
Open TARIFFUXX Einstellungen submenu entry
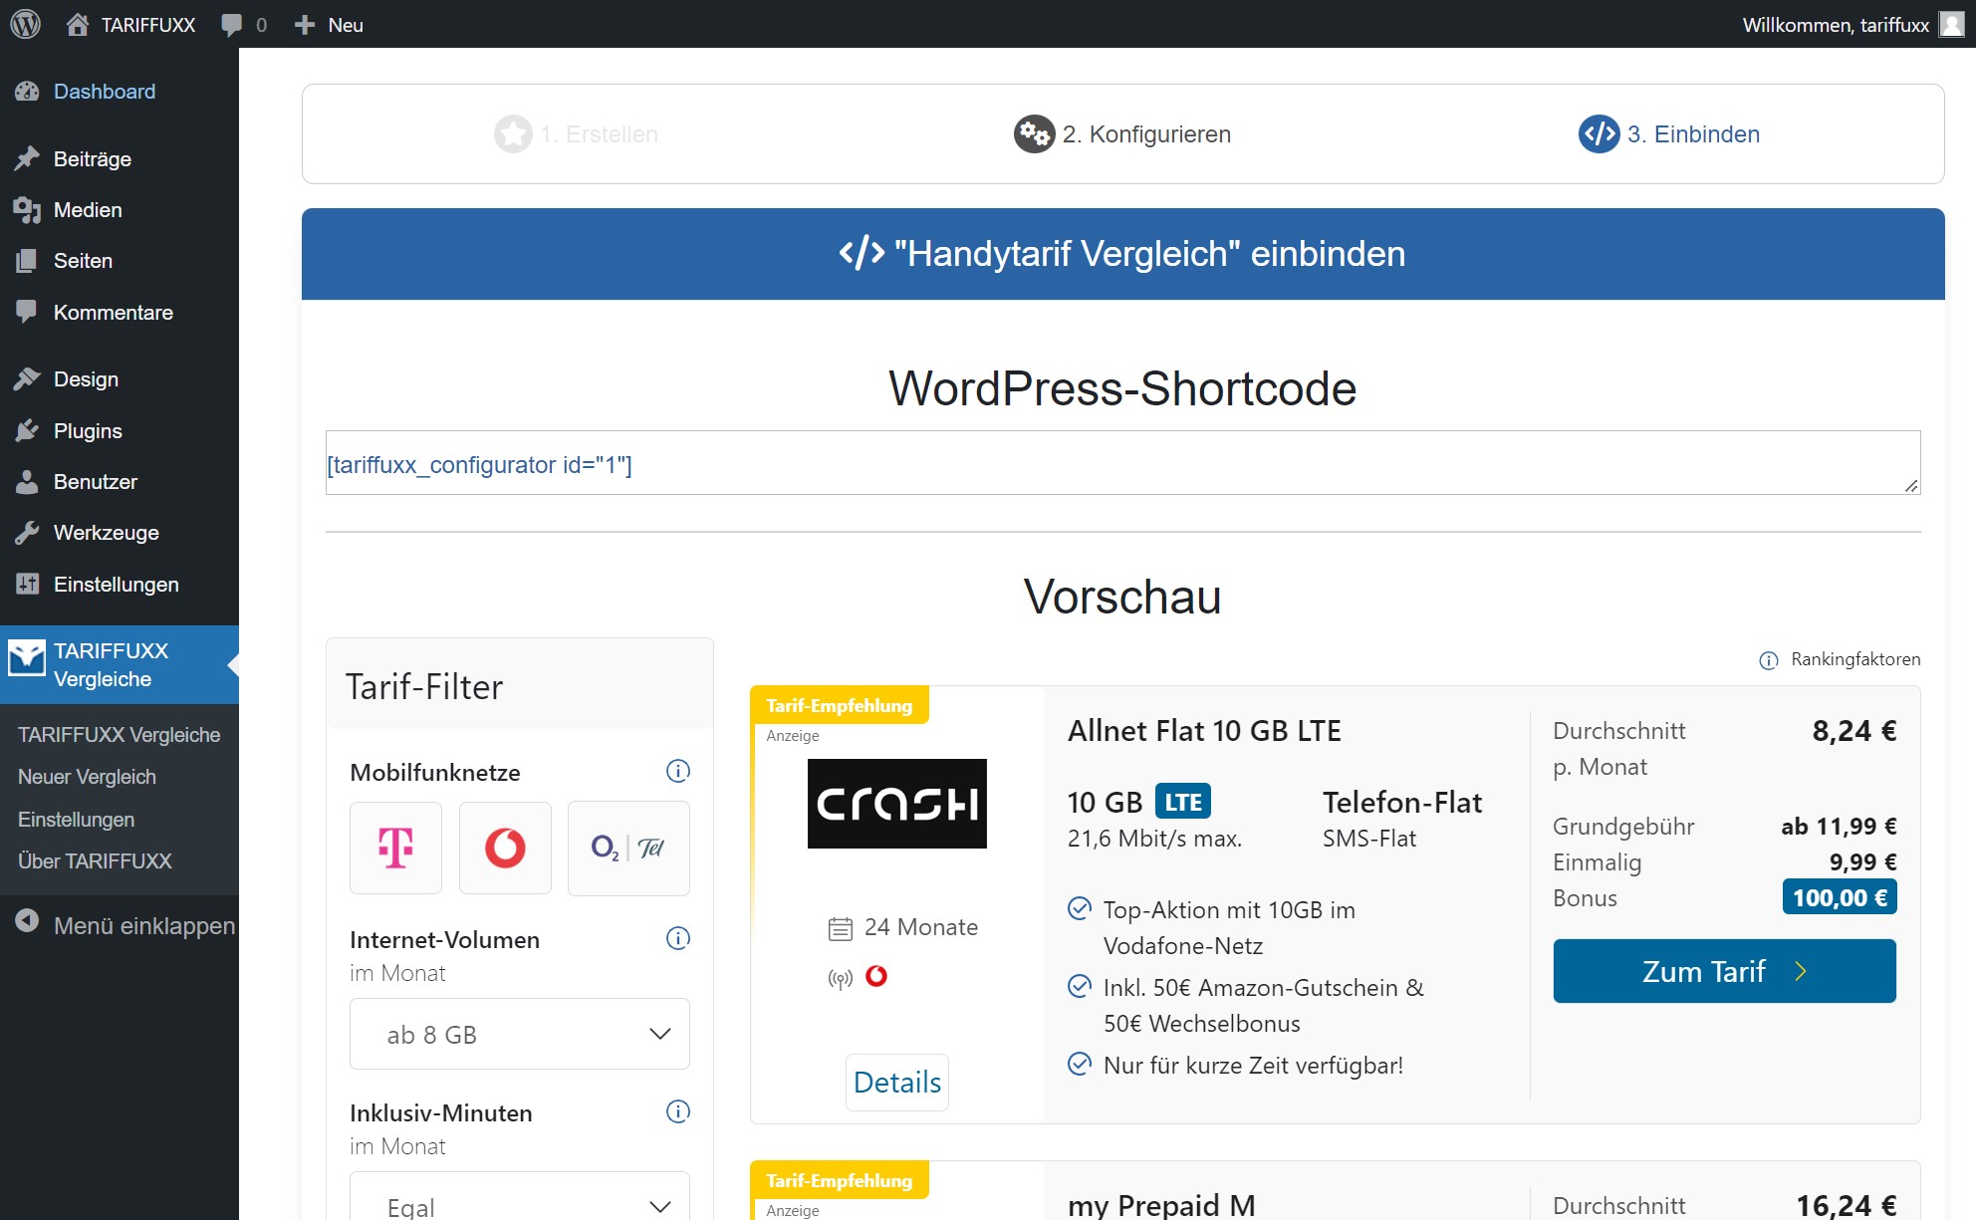pyautogui.click(x=76, y=820)
